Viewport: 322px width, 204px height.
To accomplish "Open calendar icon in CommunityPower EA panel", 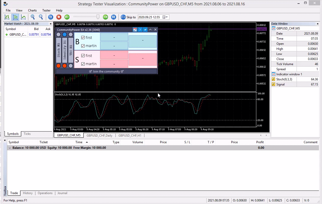I will pos(135,30).
